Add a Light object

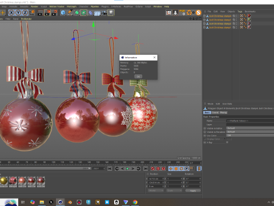pos(111,13)
